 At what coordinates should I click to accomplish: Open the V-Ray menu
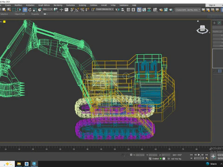point(113,5)
